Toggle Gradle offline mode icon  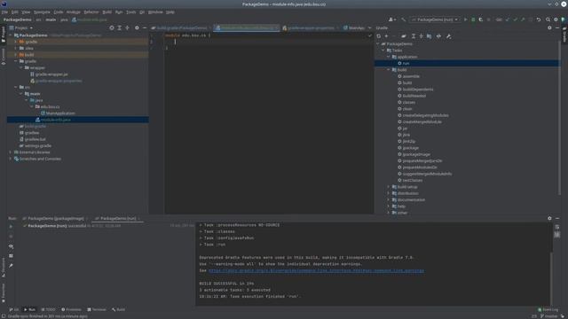pos(438,36)
